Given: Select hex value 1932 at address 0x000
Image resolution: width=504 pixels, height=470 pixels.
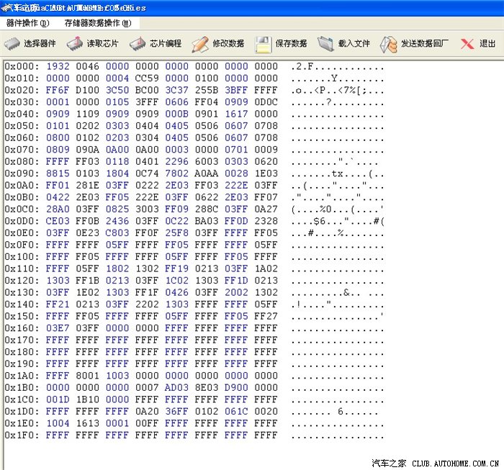Looking at the screenshot, I should 58,66.
